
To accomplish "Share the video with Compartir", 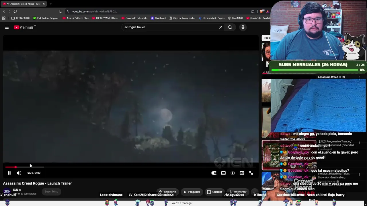I will point(167,192).
